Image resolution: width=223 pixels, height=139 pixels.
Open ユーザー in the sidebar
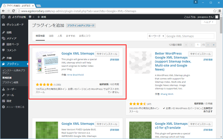coord(14,89)
